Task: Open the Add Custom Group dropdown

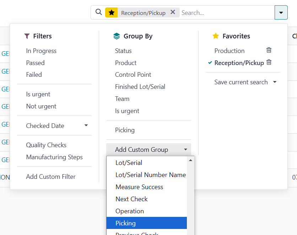Action: click(148, 150)
